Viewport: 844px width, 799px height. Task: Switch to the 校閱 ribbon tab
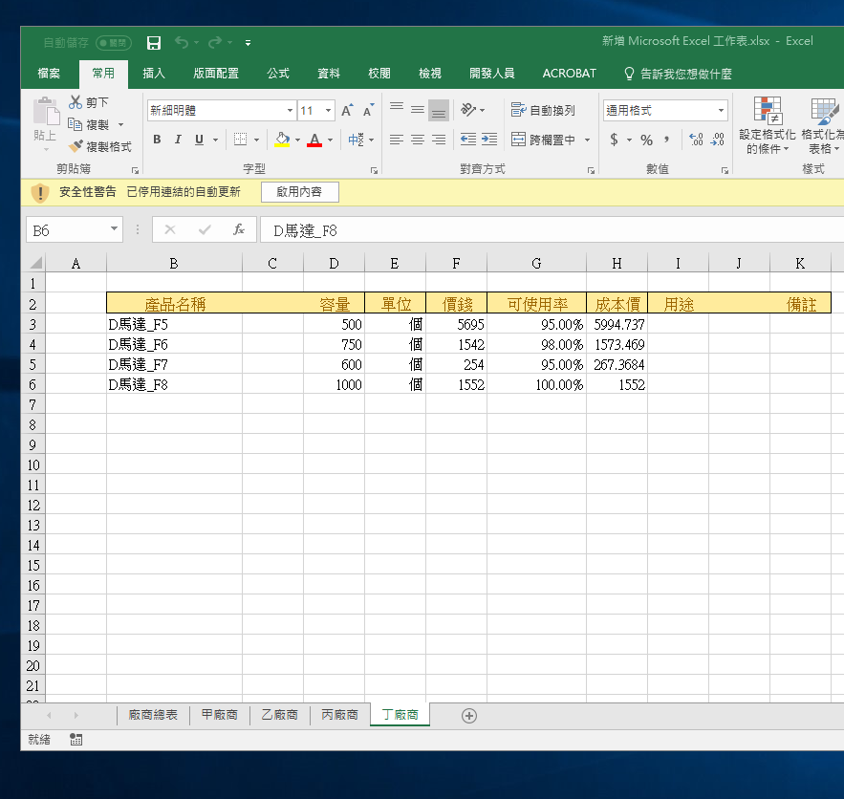coord(379,74)
